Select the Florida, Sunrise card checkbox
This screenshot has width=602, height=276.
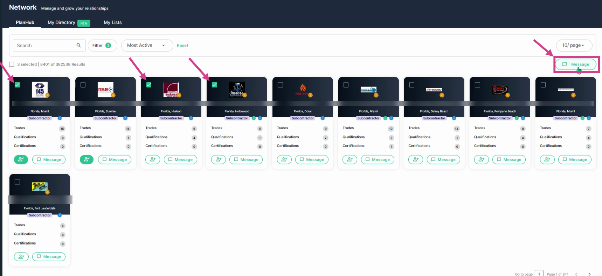83,85
